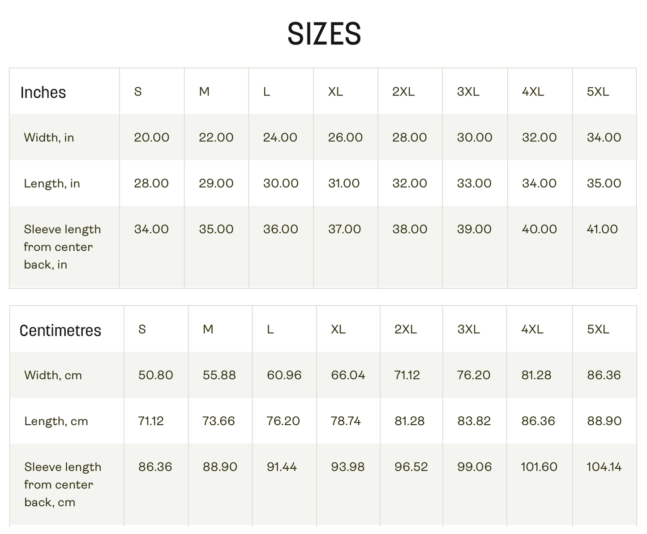Select the Centimetres table header
The height and width of the screenshot is (534, 647).
tap(60, 330)
